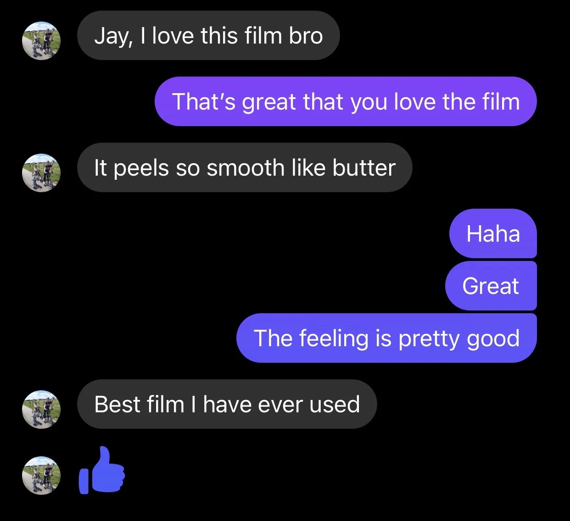Click the 'Best film I have ever used' bubble
Viewport: 570px width, 521px height.
[x=227, y=404]
